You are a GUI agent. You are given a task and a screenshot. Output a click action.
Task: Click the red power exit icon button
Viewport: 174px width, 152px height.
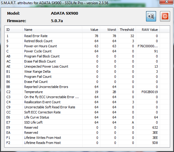point(165,16)
